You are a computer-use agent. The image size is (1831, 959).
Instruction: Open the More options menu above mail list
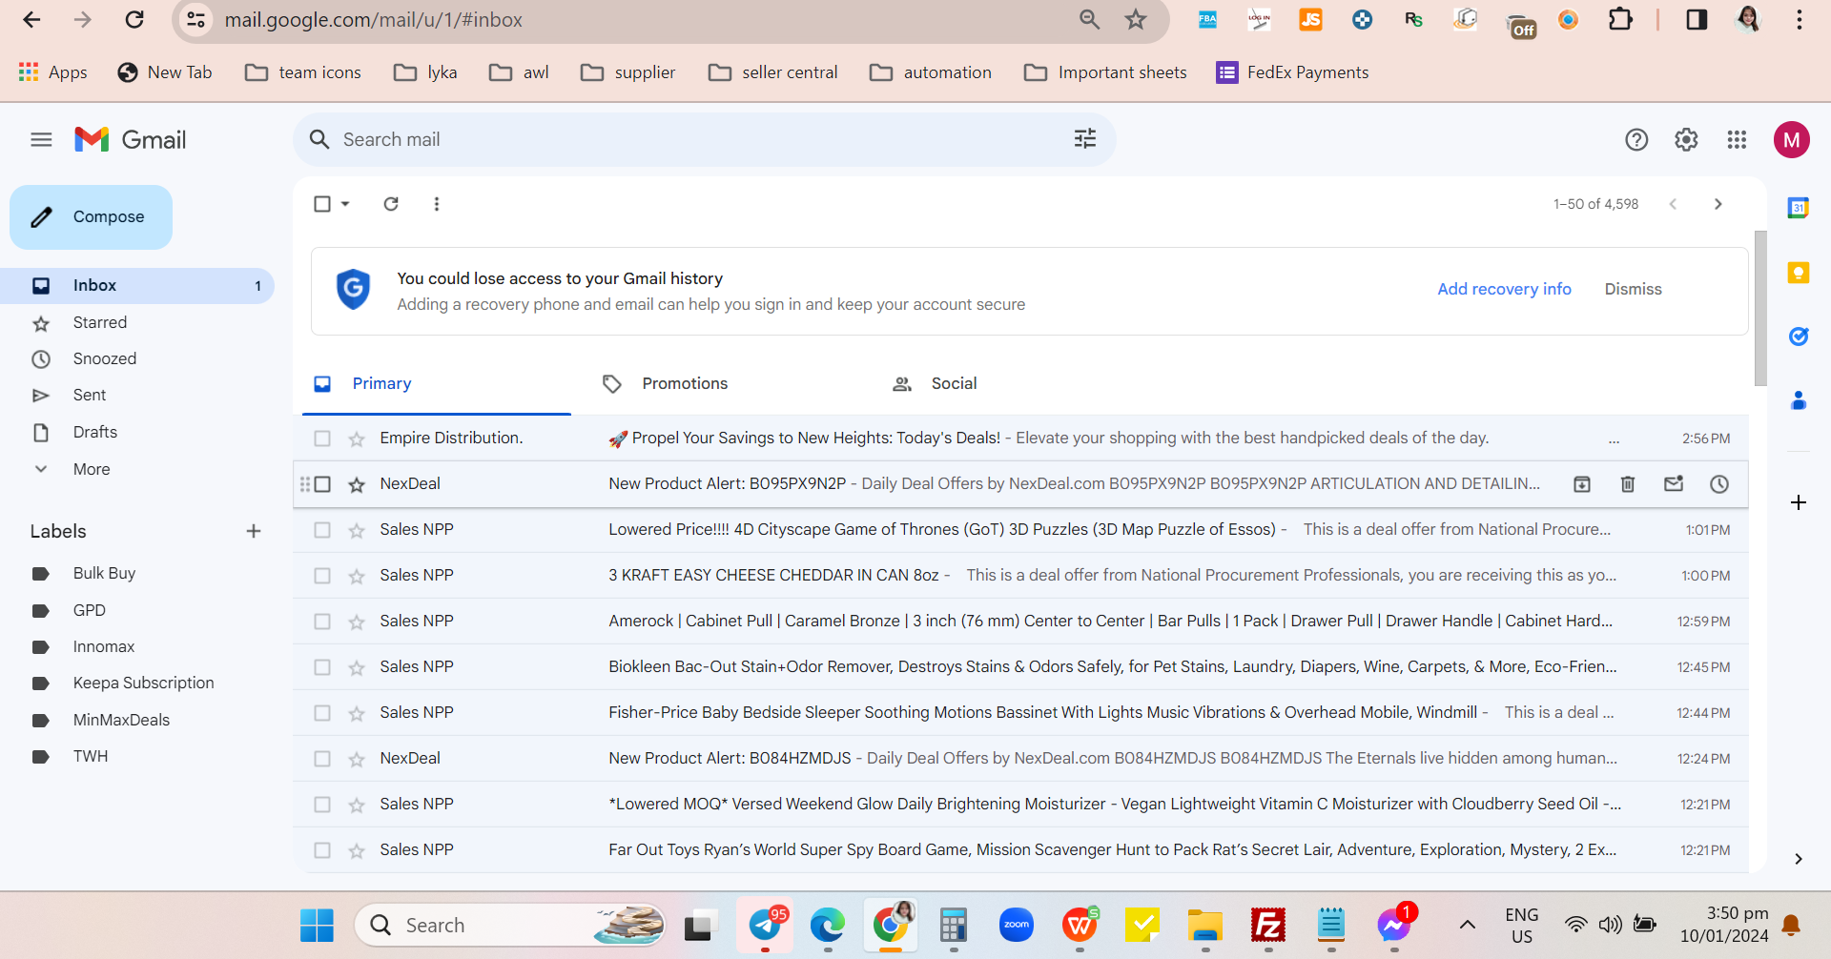[x=437, y=204]
